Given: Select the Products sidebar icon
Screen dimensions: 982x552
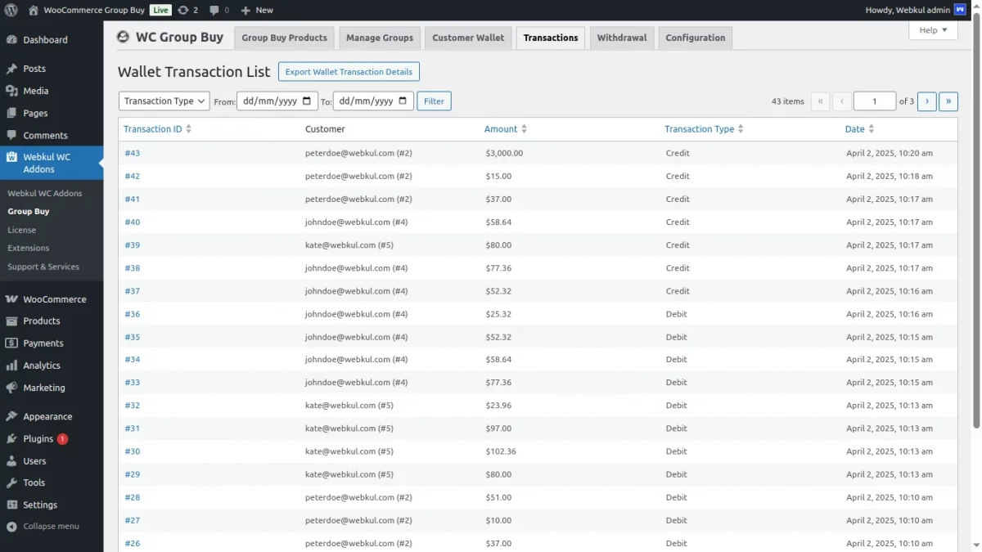Looking at the screenshot, I should 13,321.
